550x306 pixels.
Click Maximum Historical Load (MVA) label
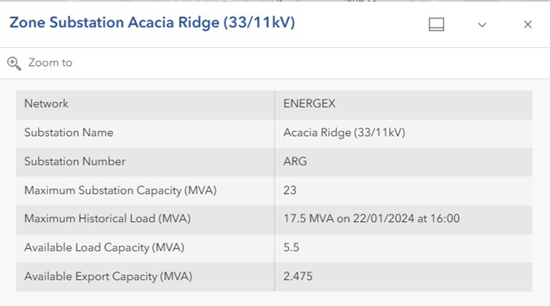pos(107,219)
